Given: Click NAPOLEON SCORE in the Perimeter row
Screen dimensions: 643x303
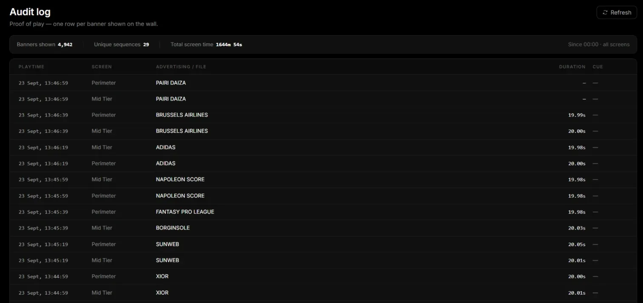Looking at the screenshot, I should pos(180,196).
